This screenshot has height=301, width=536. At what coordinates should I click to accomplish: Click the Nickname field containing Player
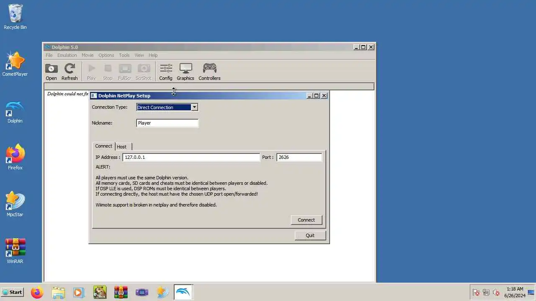pyautogui.click(x=167, y=123)
